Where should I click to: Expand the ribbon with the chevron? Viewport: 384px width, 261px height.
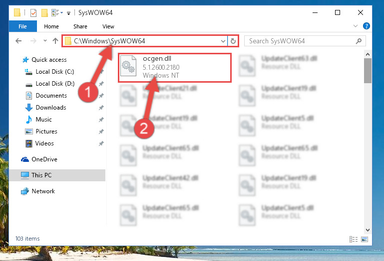(x=356, y=26)
